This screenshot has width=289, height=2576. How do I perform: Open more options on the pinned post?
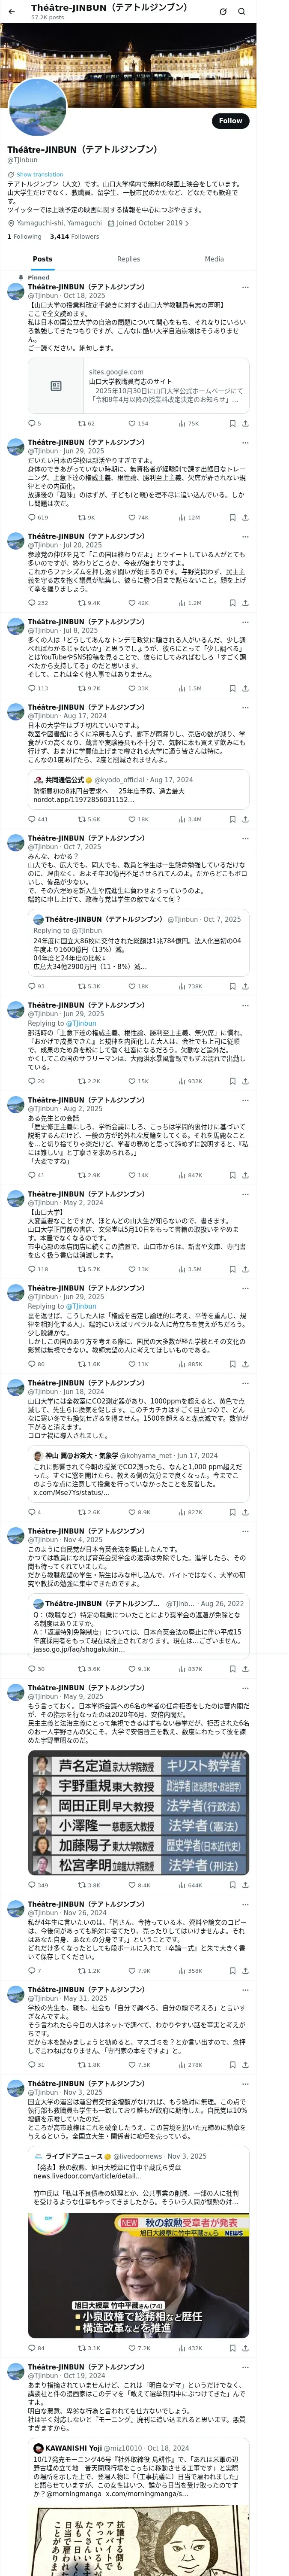pyautogui.click(x=245, y=287)
